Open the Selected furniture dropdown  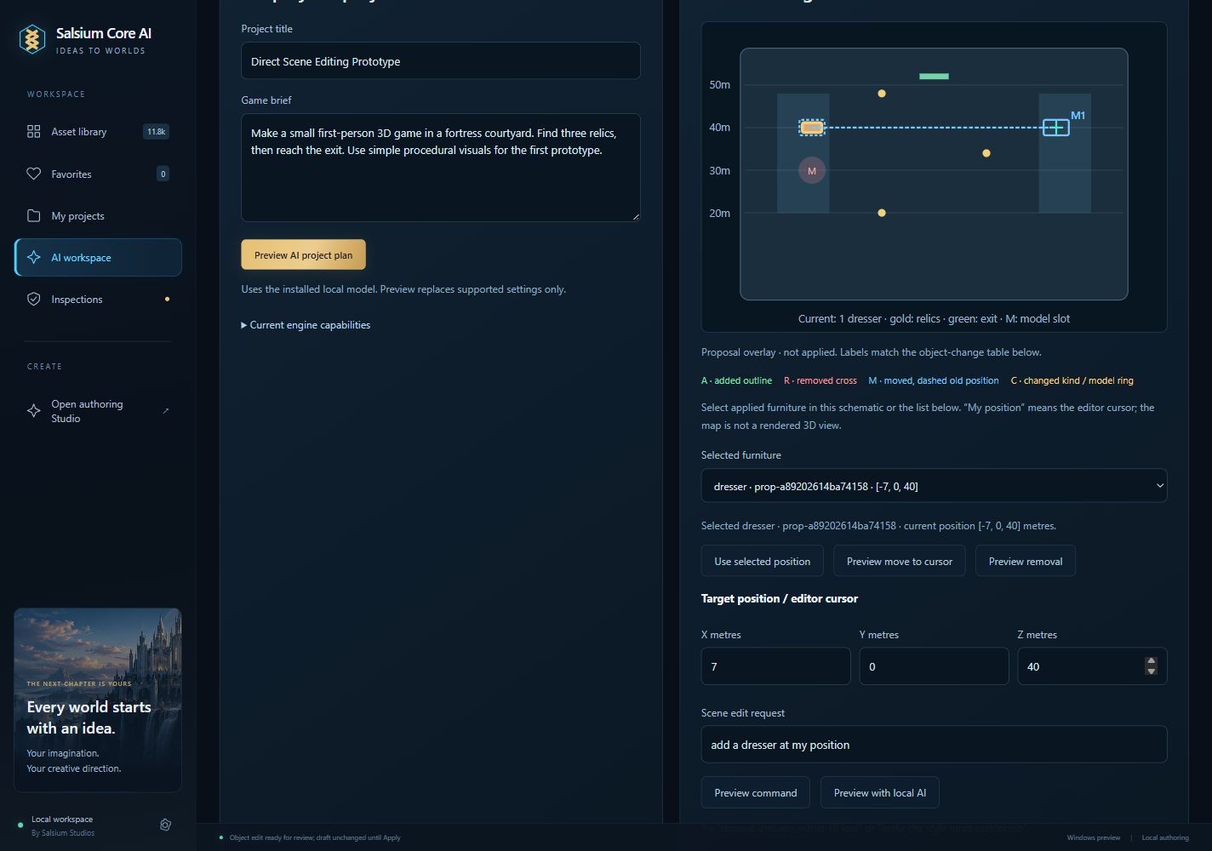click(934, 486)
